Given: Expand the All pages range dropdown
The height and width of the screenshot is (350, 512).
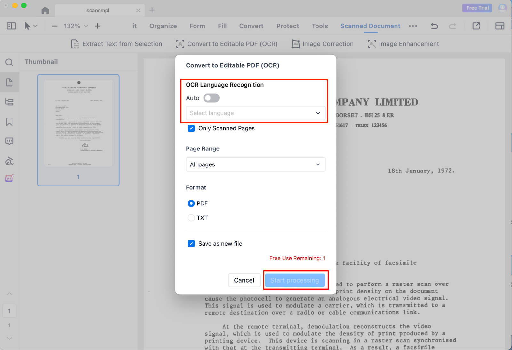Looking at the screenshot, I should pos(255,164).
